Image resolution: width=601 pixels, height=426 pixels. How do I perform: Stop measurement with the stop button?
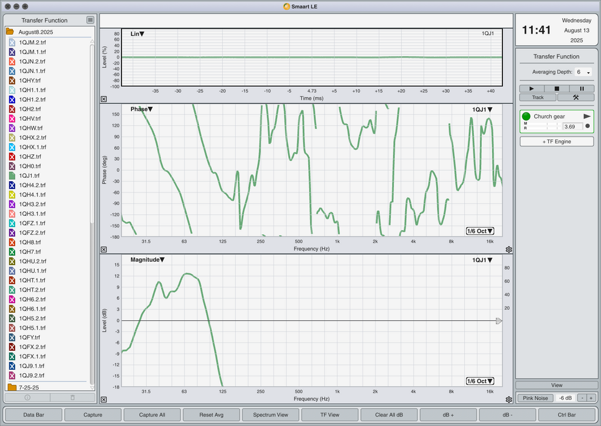[556, 89]
